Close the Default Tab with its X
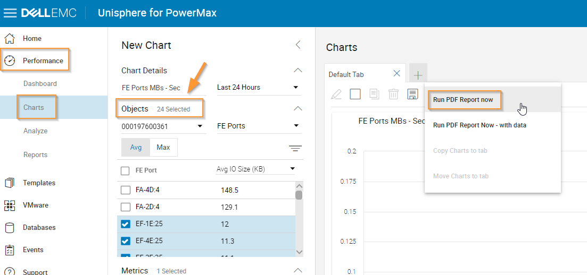 pos(396,74)
